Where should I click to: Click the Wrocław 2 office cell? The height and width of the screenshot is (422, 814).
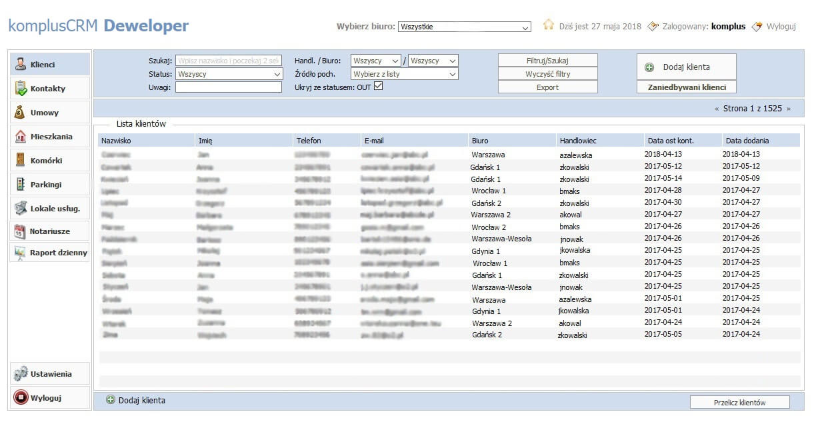tap(489, 227)
